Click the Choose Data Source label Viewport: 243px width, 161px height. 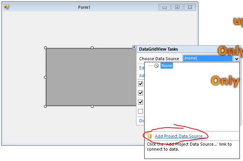(x=159, y=59)
